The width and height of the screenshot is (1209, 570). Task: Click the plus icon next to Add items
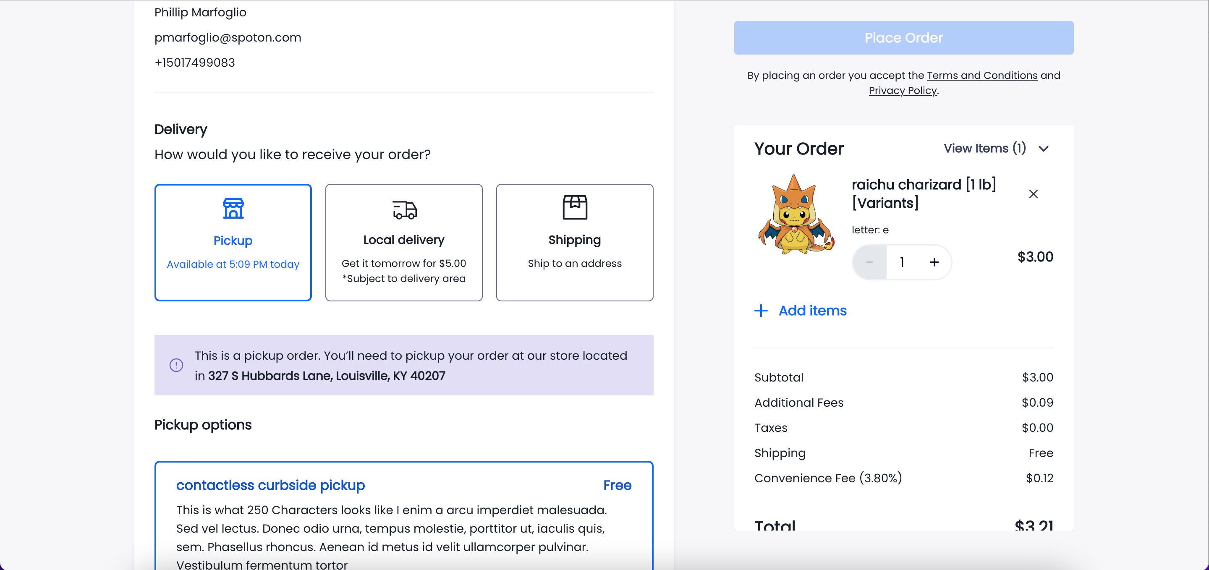762,310
